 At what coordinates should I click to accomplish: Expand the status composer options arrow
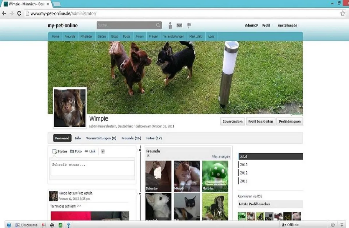[102, 151]
